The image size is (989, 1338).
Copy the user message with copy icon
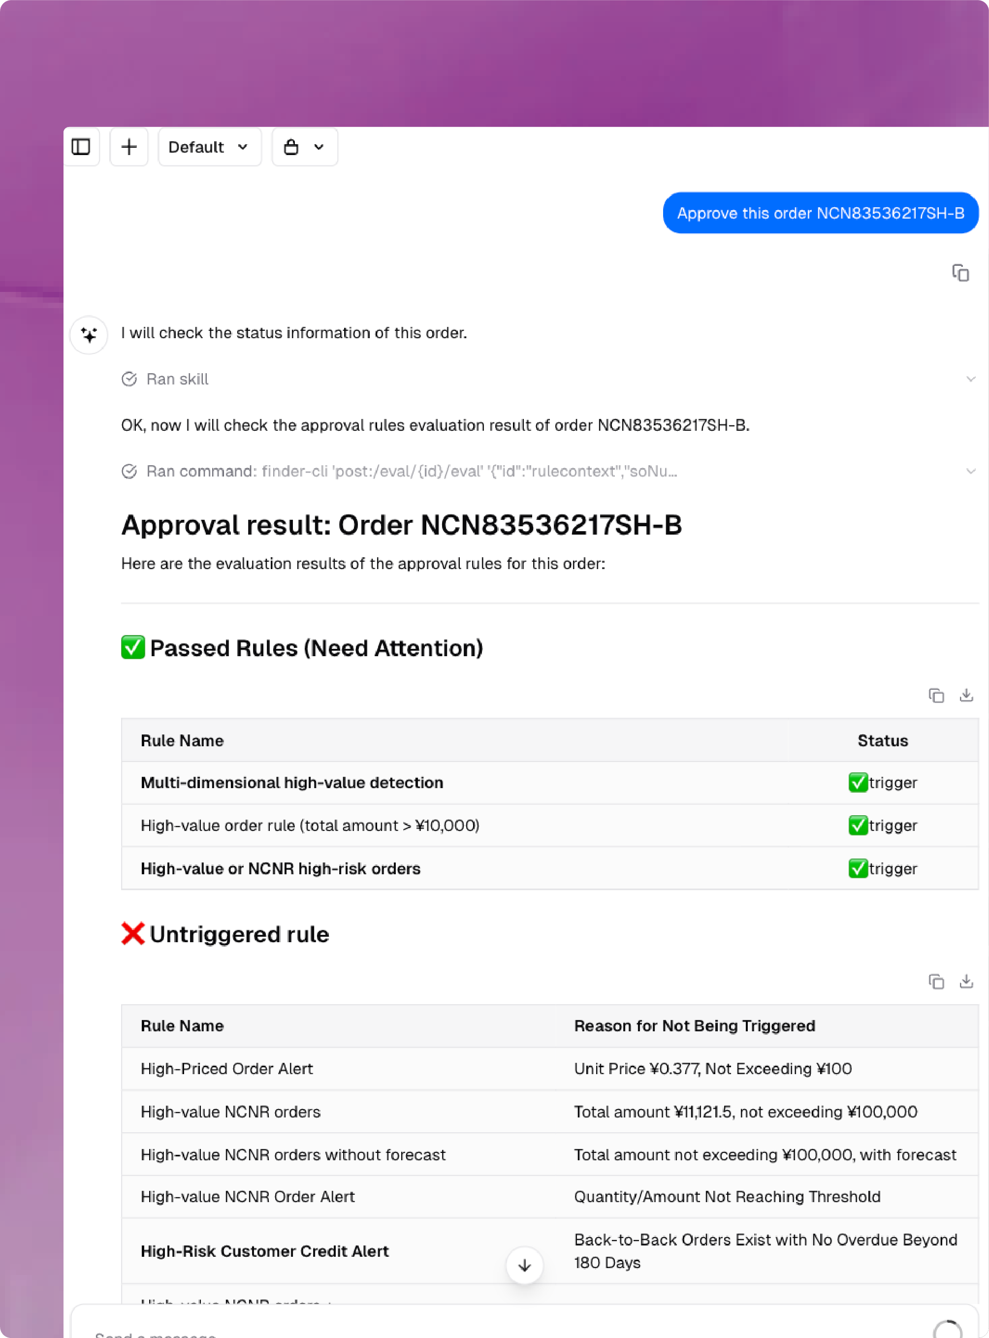[960, 273]
